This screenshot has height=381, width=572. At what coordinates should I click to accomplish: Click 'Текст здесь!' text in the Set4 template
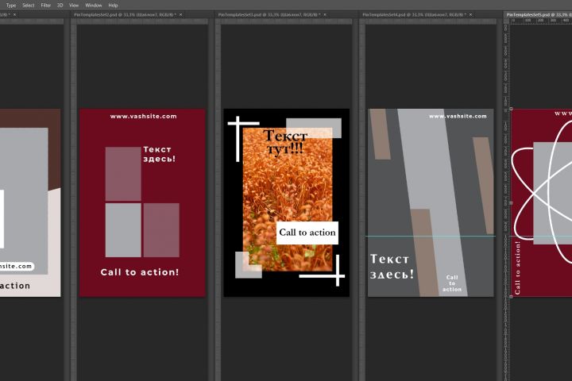click(392, 267)
